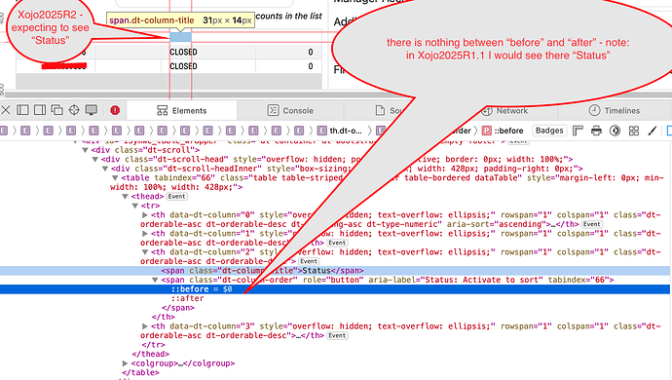Open the Console tab
The height and width of the screenshot is (380, 672).
pos(290,111)
